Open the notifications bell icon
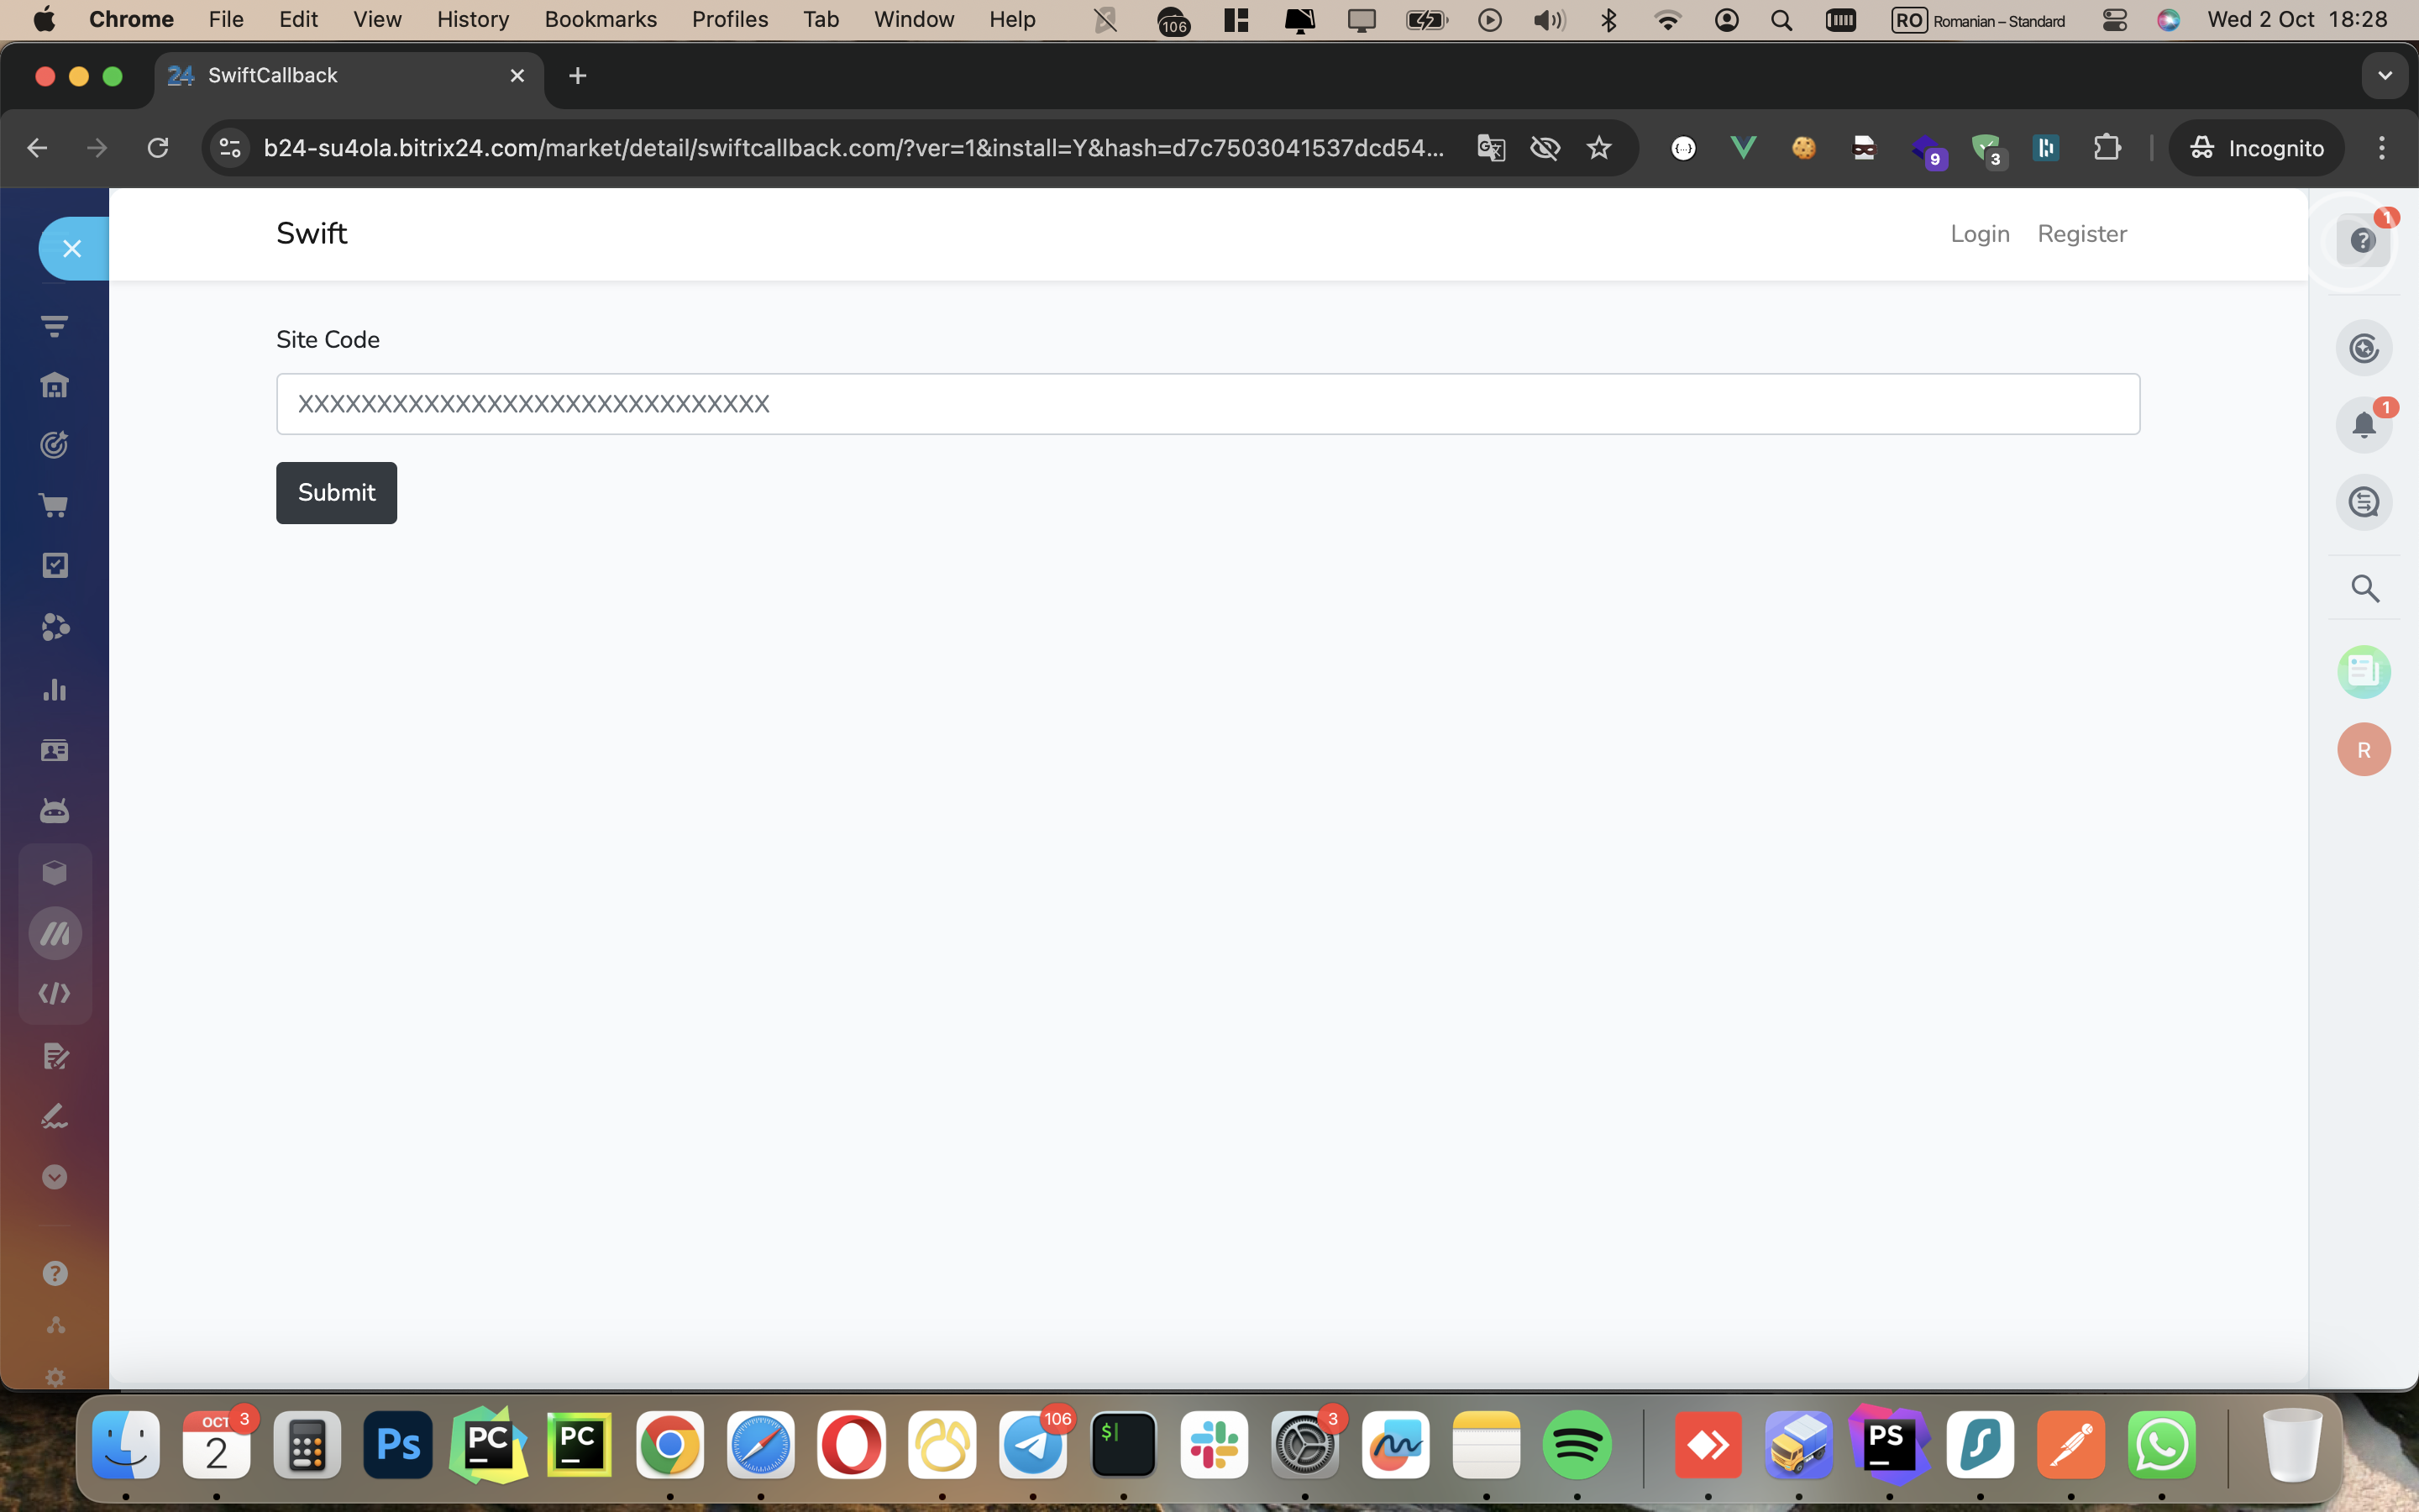This screenshot has width=2419, height=1512. pyautogui.click(x=2363, y=425)
